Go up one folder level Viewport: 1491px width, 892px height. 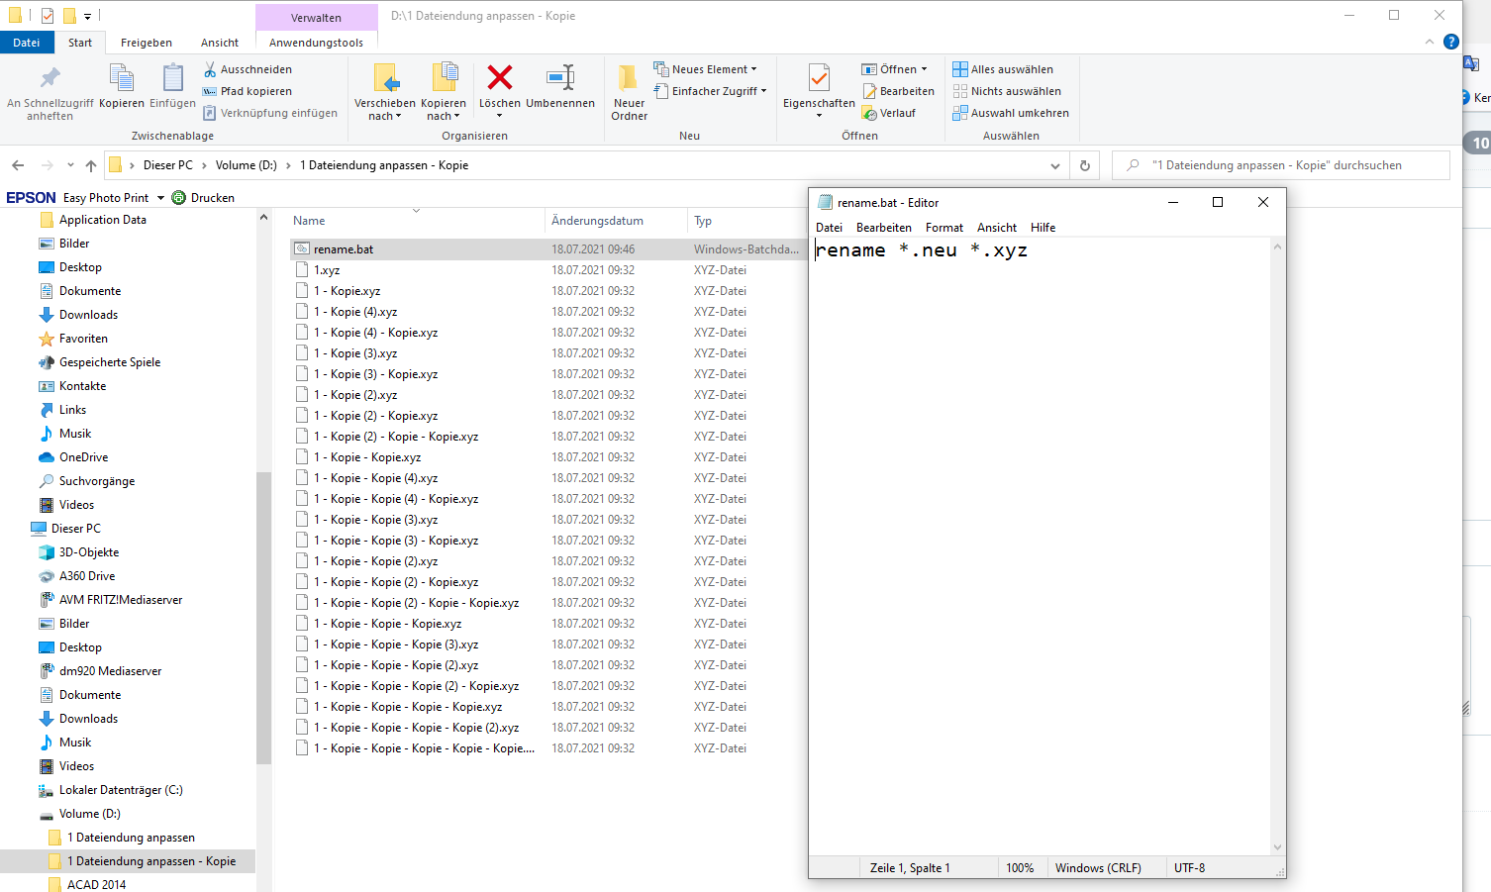[x=91, y=165]
